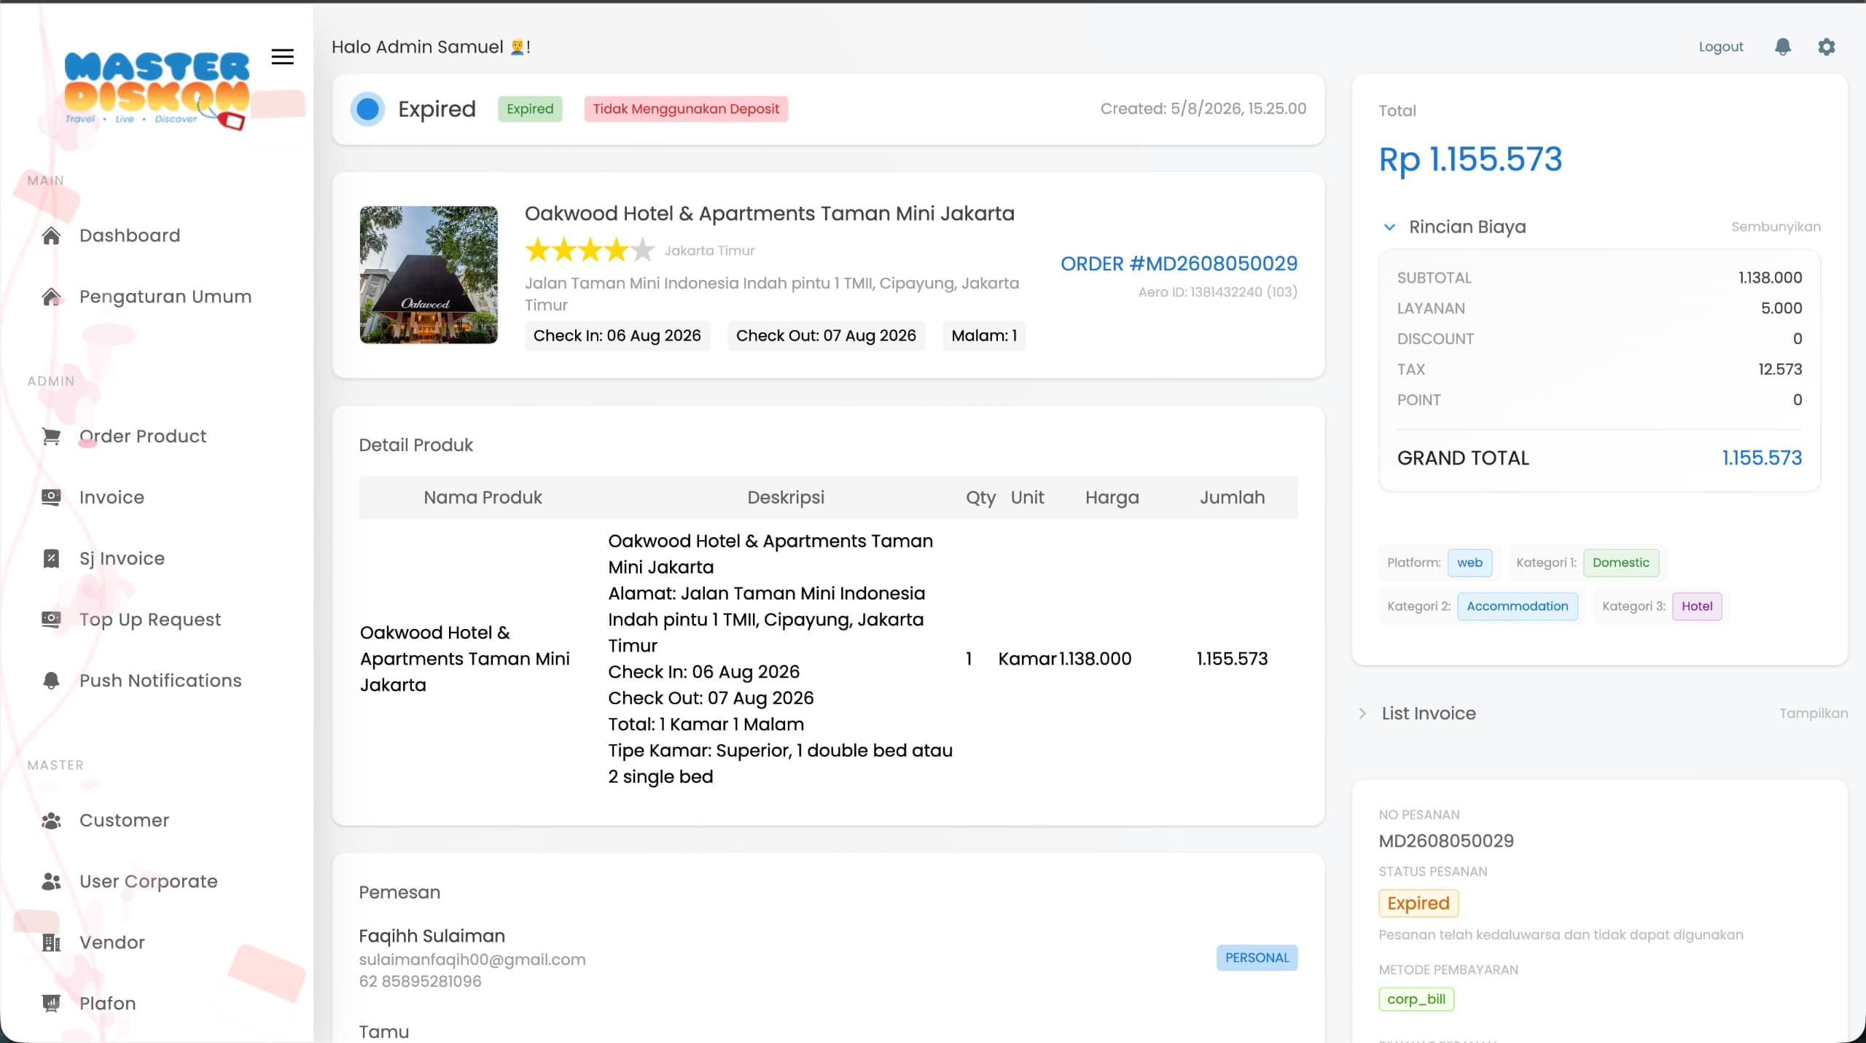Screen dimensions: 1866x1043
Task: Click the PERSONAL badge
Action: 1257,958
